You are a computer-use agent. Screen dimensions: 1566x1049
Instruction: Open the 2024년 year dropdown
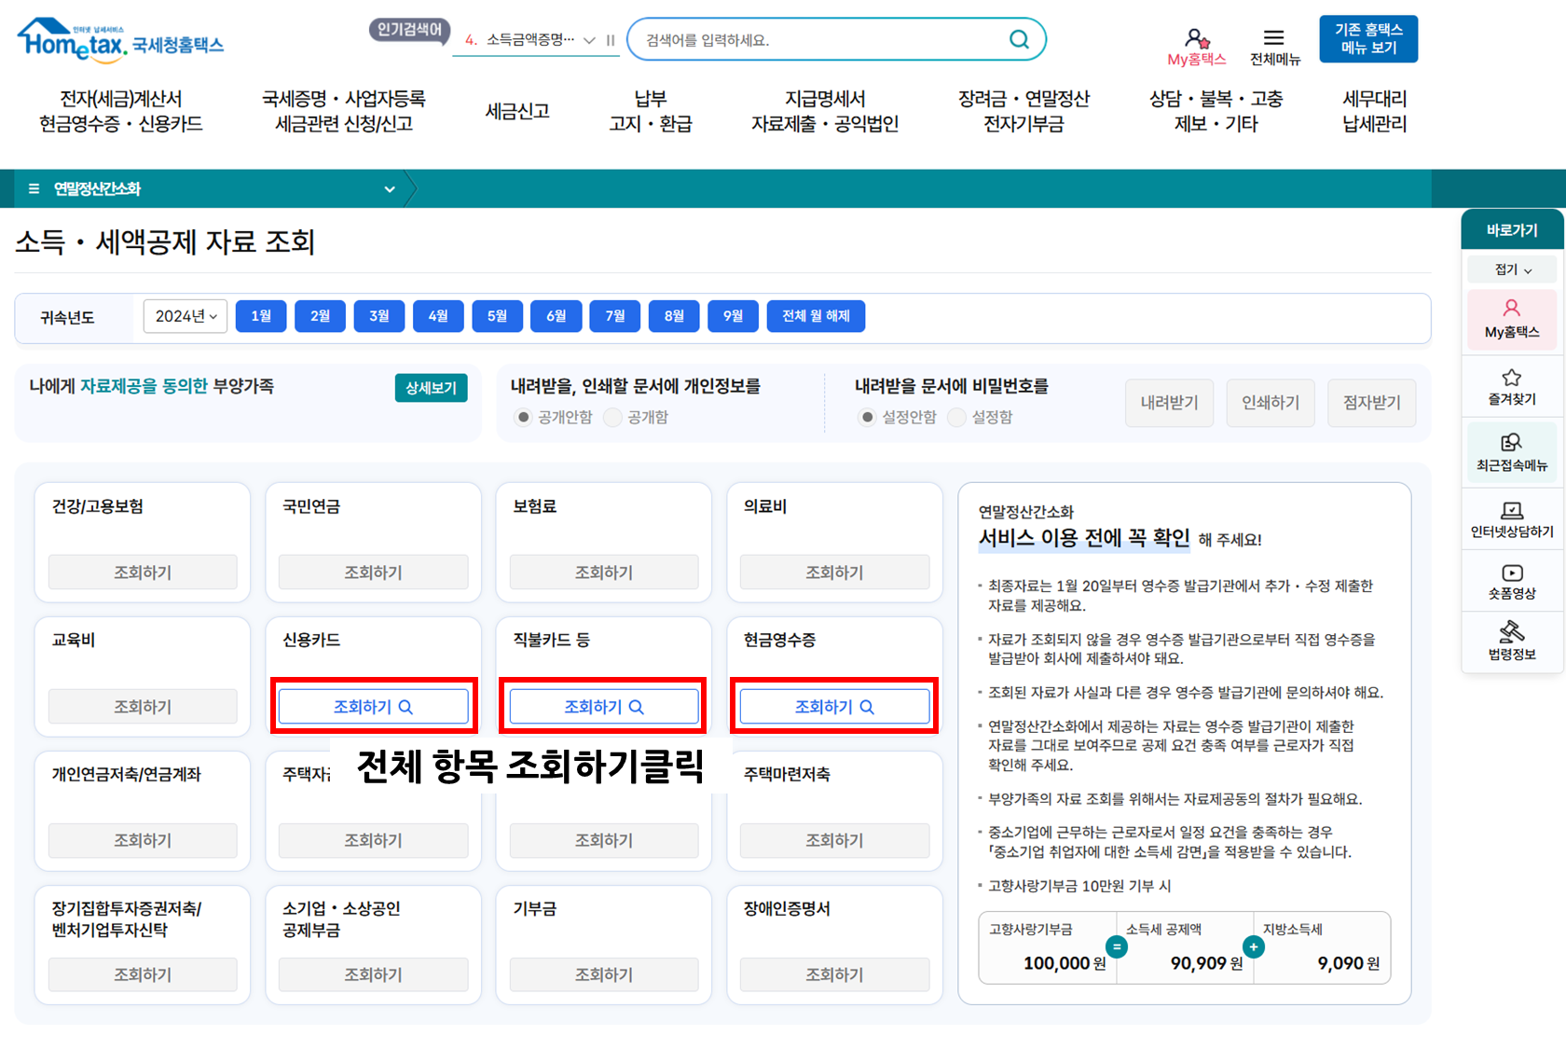pos(186,316)
